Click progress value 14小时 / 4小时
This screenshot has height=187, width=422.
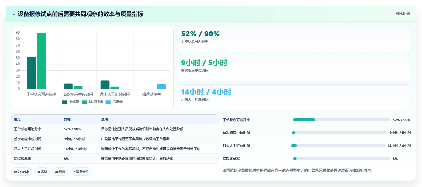point(399,146)
